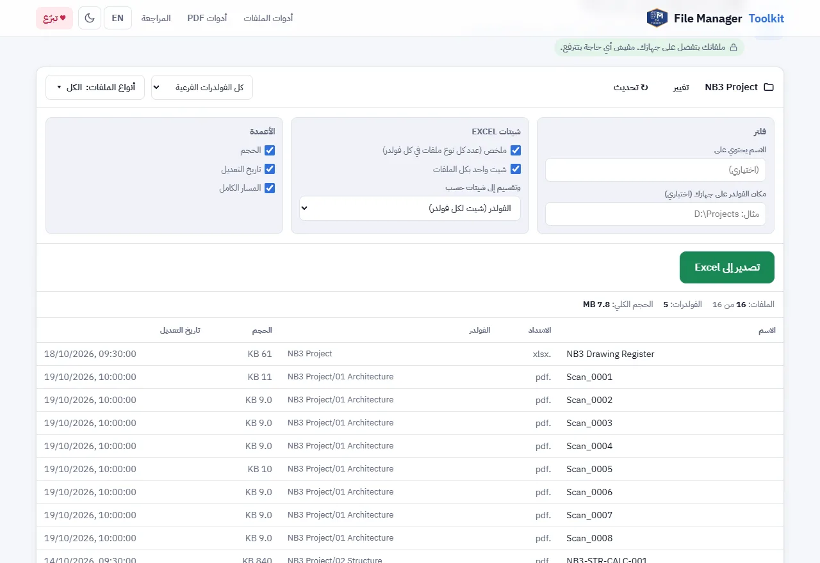Select the Scan_0002 file name
This screenshot has height=563, width=820.
pyautogui.click(x=589, y=400)
